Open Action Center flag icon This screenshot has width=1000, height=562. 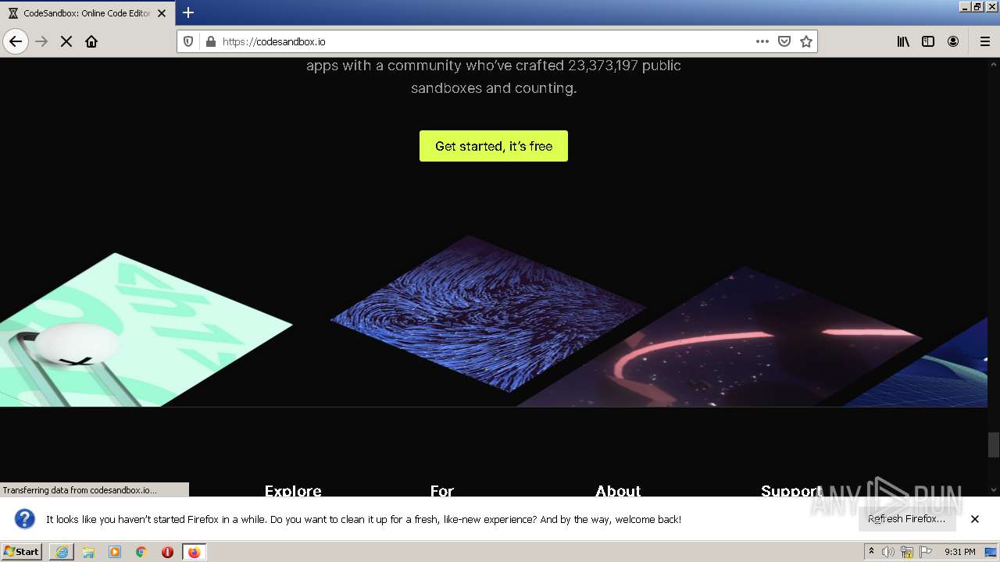coord(926,552)
